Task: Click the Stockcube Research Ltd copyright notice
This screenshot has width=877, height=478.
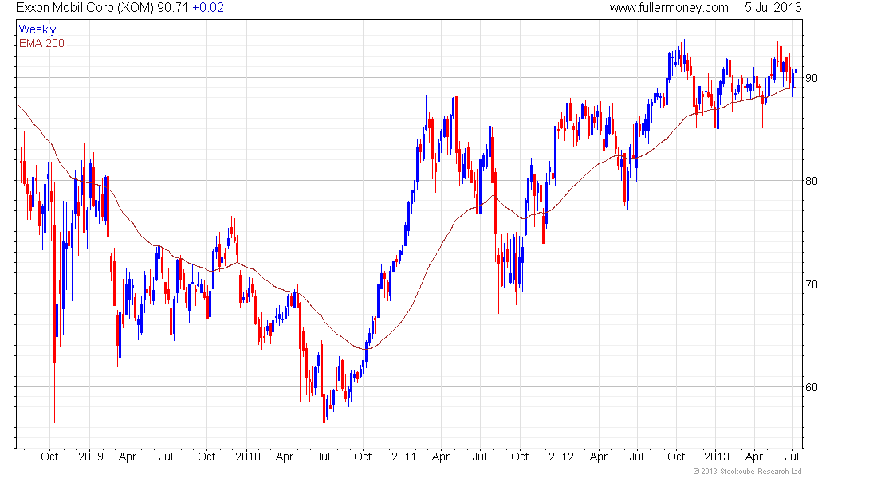Action: click(747, 472)
